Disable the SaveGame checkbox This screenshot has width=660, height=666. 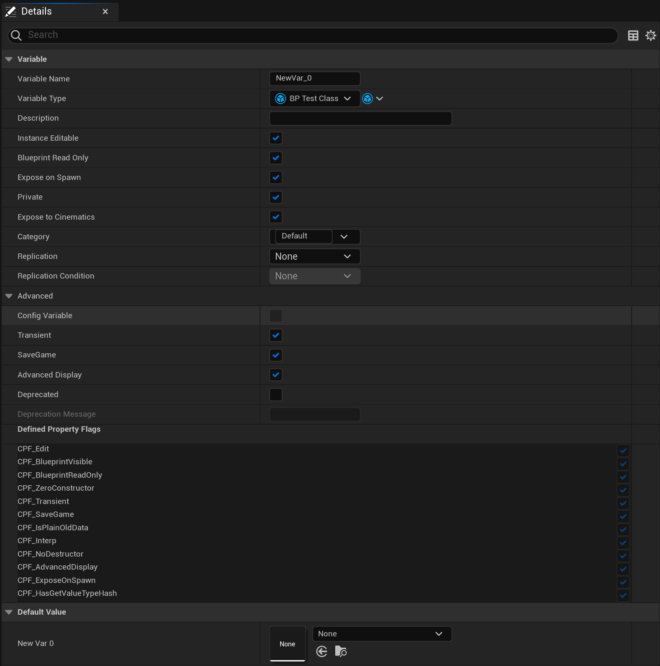pyautogui.click(x=276, y=355)
